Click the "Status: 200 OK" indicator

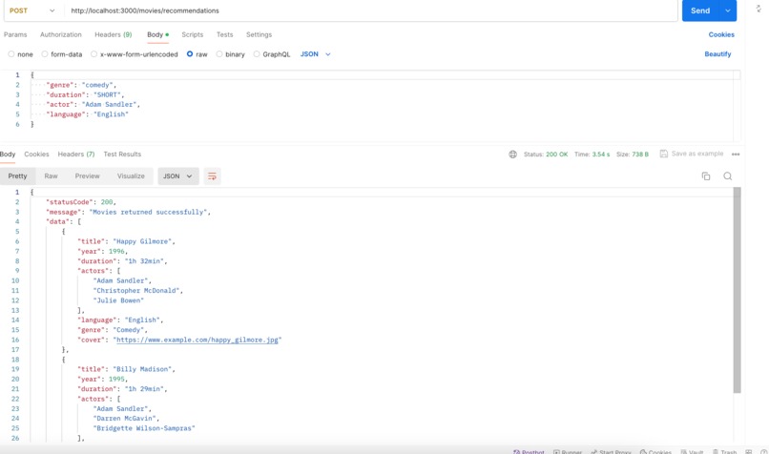546,155
